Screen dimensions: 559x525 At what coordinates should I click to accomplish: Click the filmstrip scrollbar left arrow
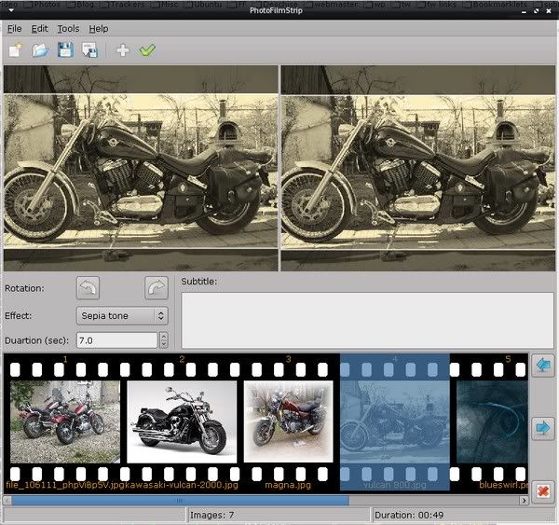7,501
